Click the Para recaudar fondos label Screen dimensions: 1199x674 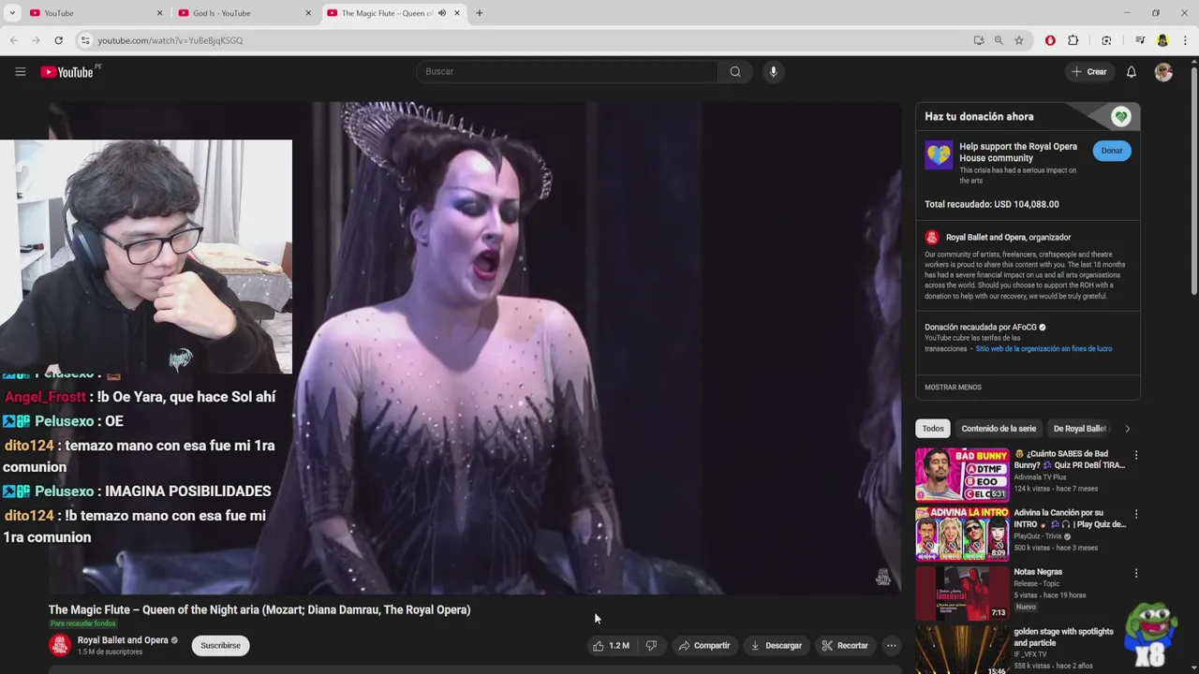[x=83, y=623]
